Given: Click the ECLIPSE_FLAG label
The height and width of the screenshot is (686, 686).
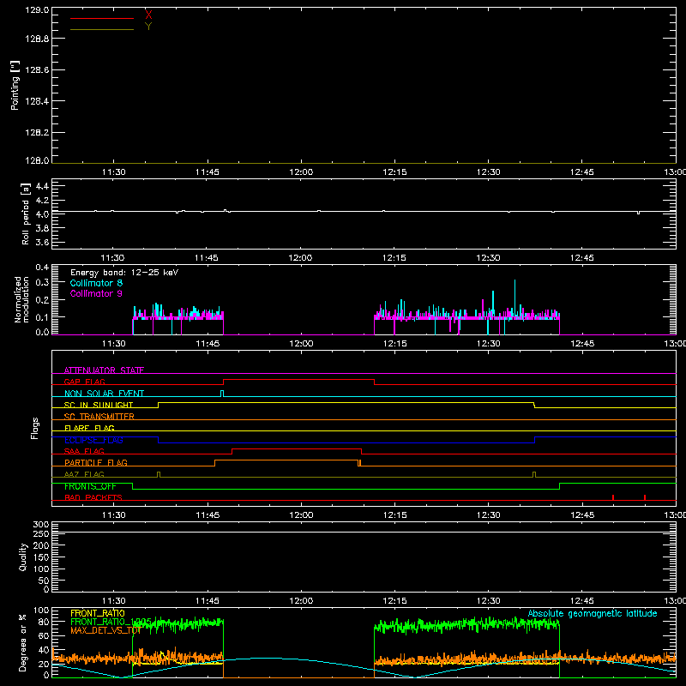Looking at the screenshot, I should pyautogui.click(x=93, y=440).
